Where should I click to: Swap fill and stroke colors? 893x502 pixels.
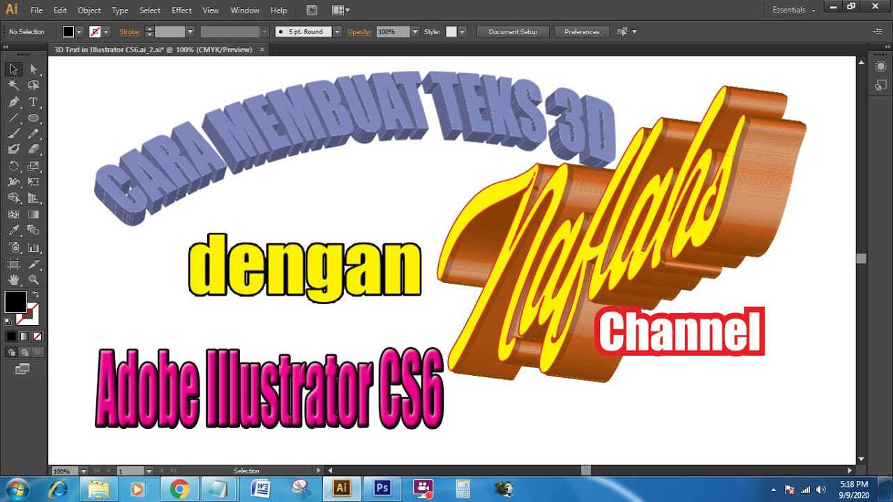coord(35,295)
